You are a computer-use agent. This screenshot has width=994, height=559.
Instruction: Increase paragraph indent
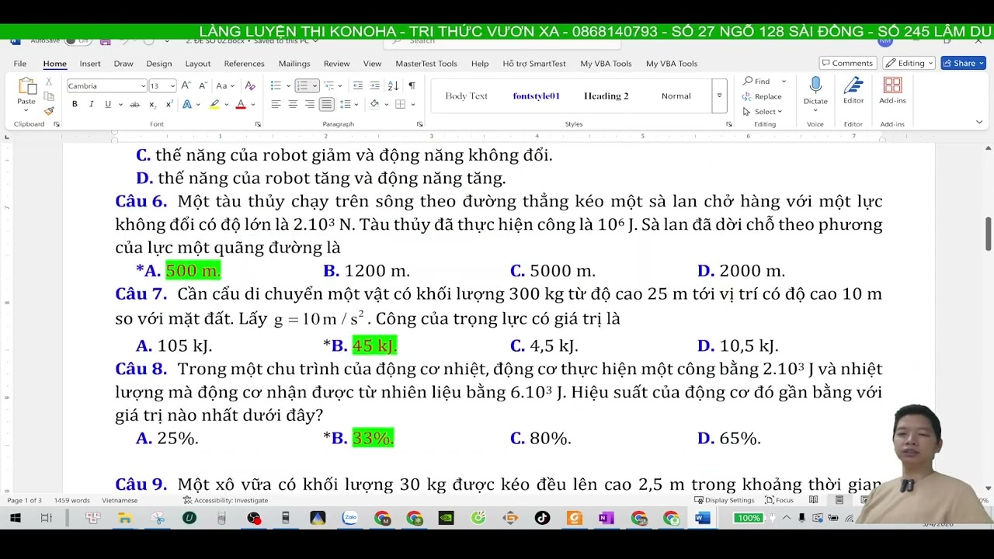tap(374, 86)
